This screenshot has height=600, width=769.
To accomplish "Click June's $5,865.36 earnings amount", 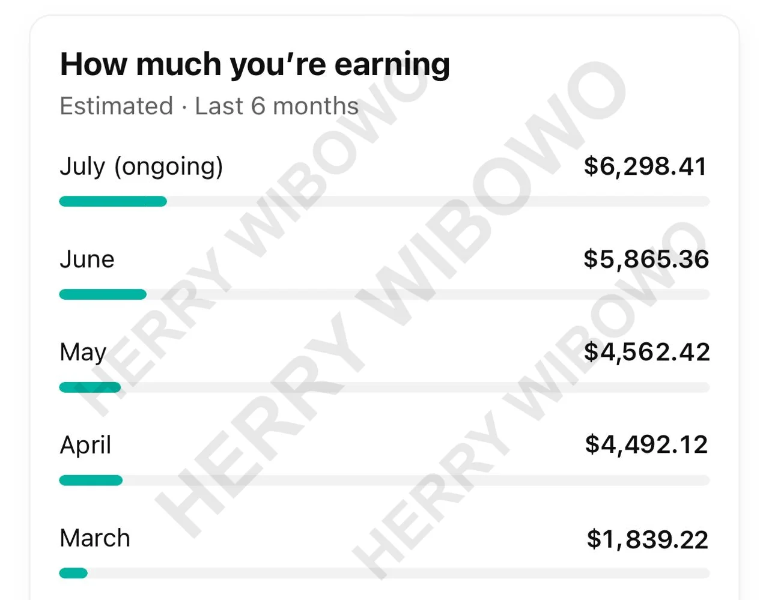I will [x=646, y=259].
